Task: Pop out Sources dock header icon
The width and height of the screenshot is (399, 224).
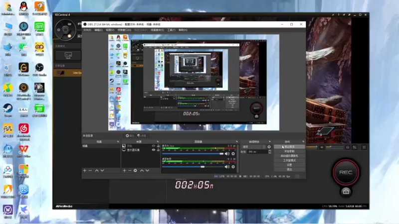Action: pos(158,141)
